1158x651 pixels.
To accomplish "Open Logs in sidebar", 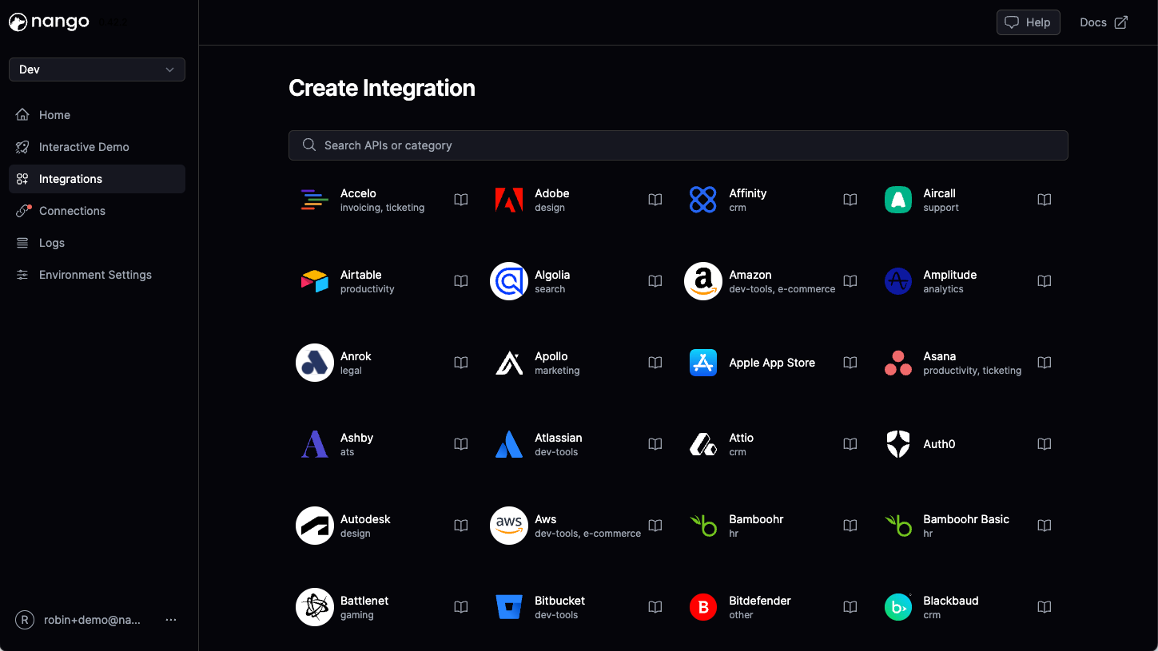I will [x=97, y=243].
